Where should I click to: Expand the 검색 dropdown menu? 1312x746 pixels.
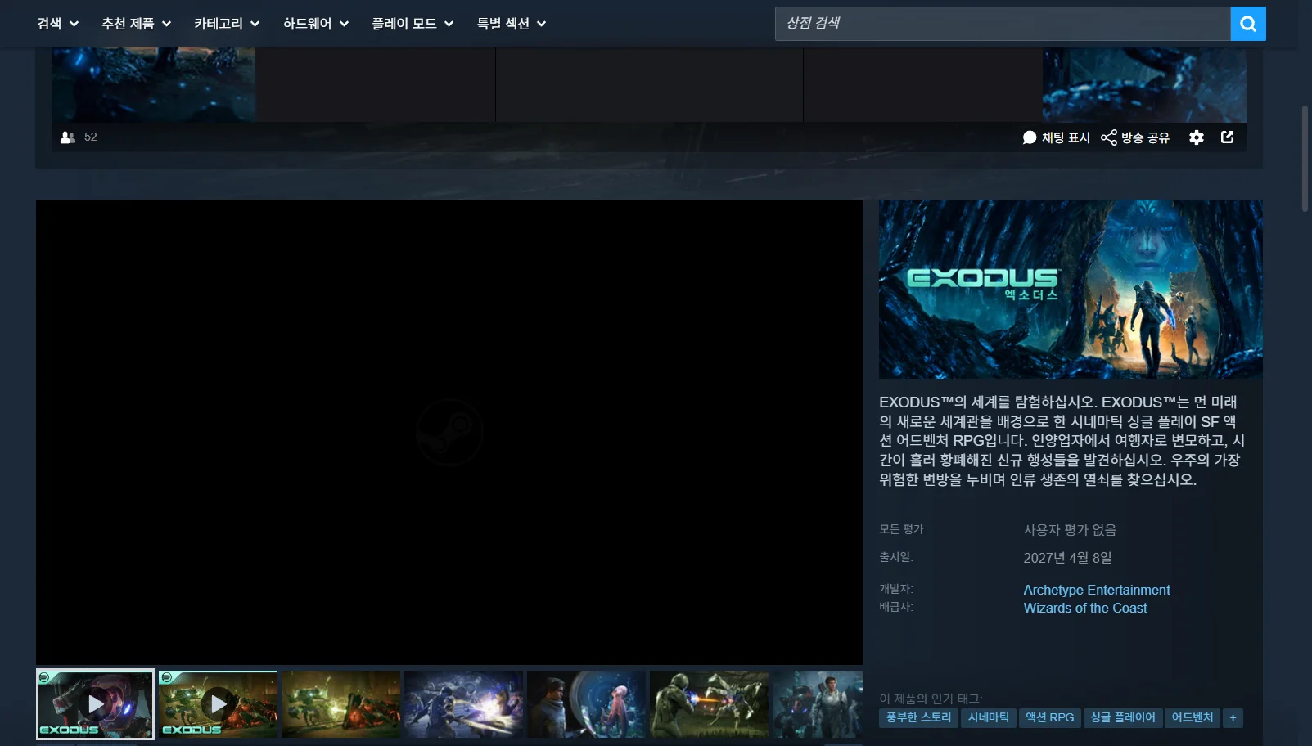[x=57, y=24]
